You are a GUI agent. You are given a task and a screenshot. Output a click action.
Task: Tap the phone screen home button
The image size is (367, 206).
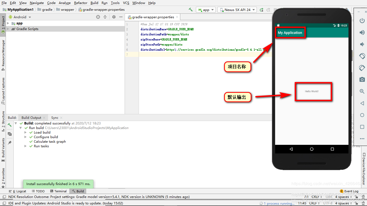312,149
